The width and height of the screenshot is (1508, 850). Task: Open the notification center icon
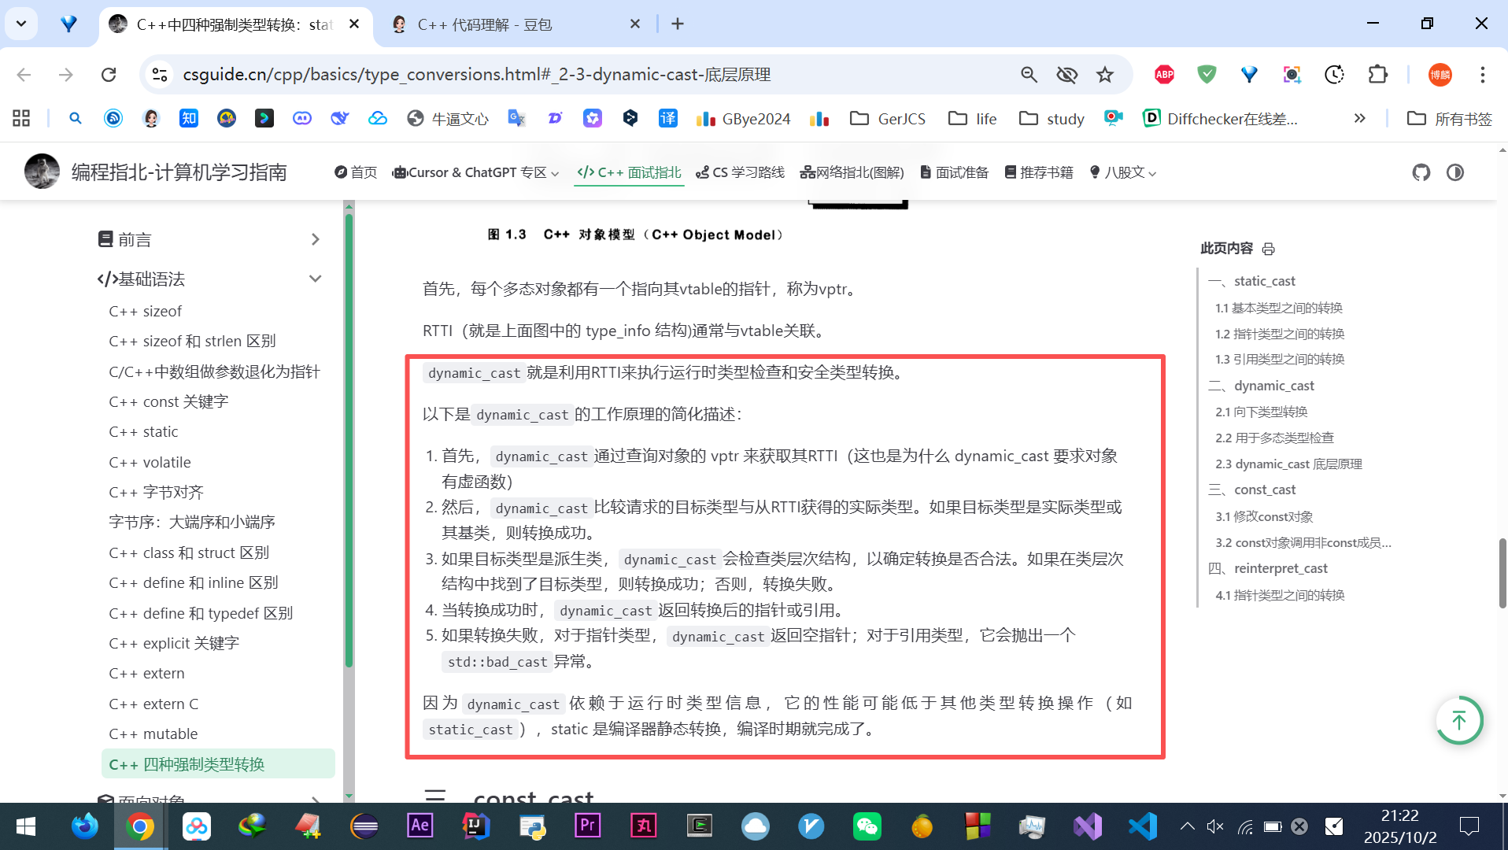click(1469, 826)
